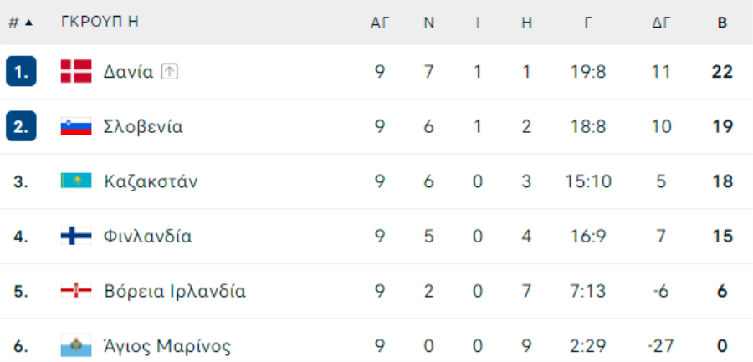Sort table by the # rank column
Image resolution: width=753 pixels, height=362 pixels.
point(20,23)
